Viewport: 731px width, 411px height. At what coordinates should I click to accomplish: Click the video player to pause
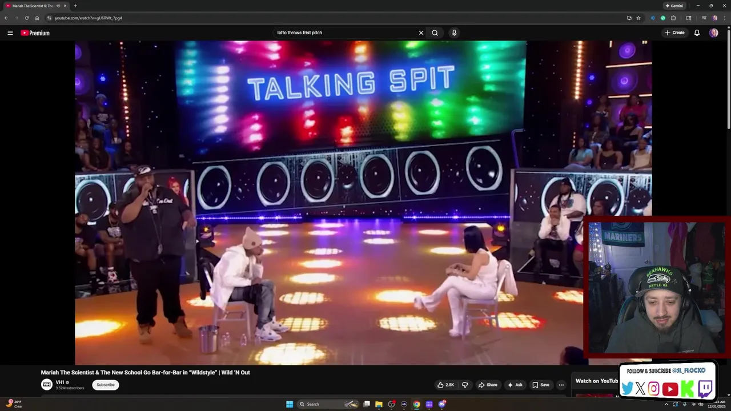pos(363,203)
